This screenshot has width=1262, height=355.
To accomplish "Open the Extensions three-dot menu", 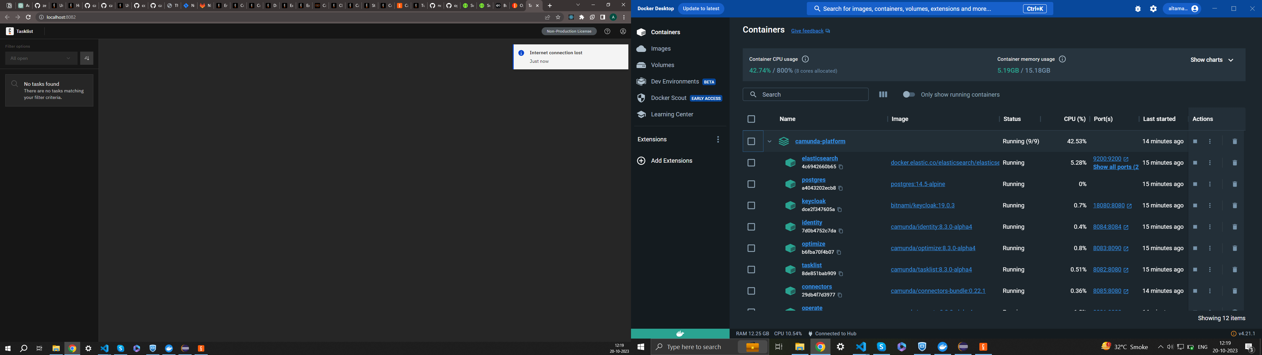I will (718, 140).
